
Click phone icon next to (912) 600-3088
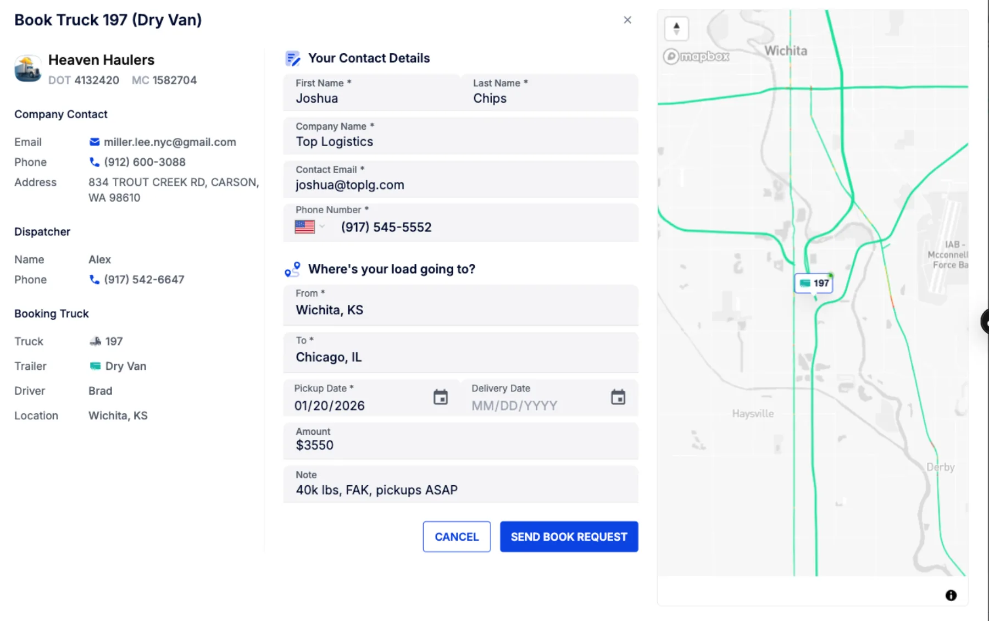(x=95, y=162)
